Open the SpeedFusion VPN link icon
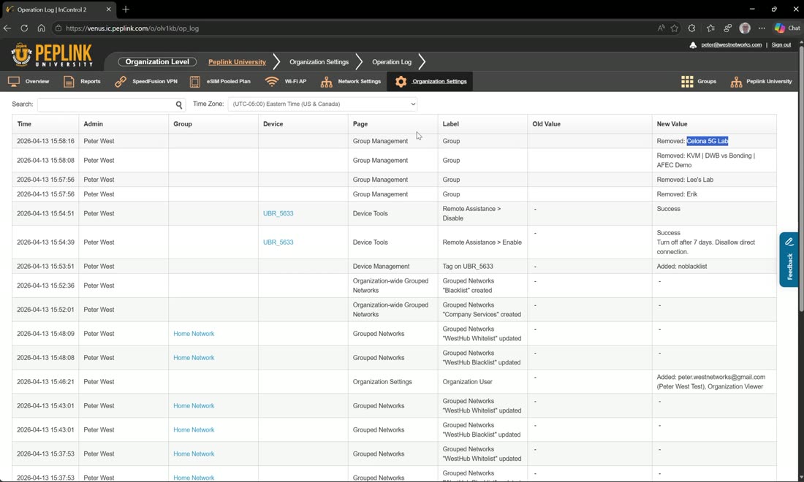 coord(121,82)
